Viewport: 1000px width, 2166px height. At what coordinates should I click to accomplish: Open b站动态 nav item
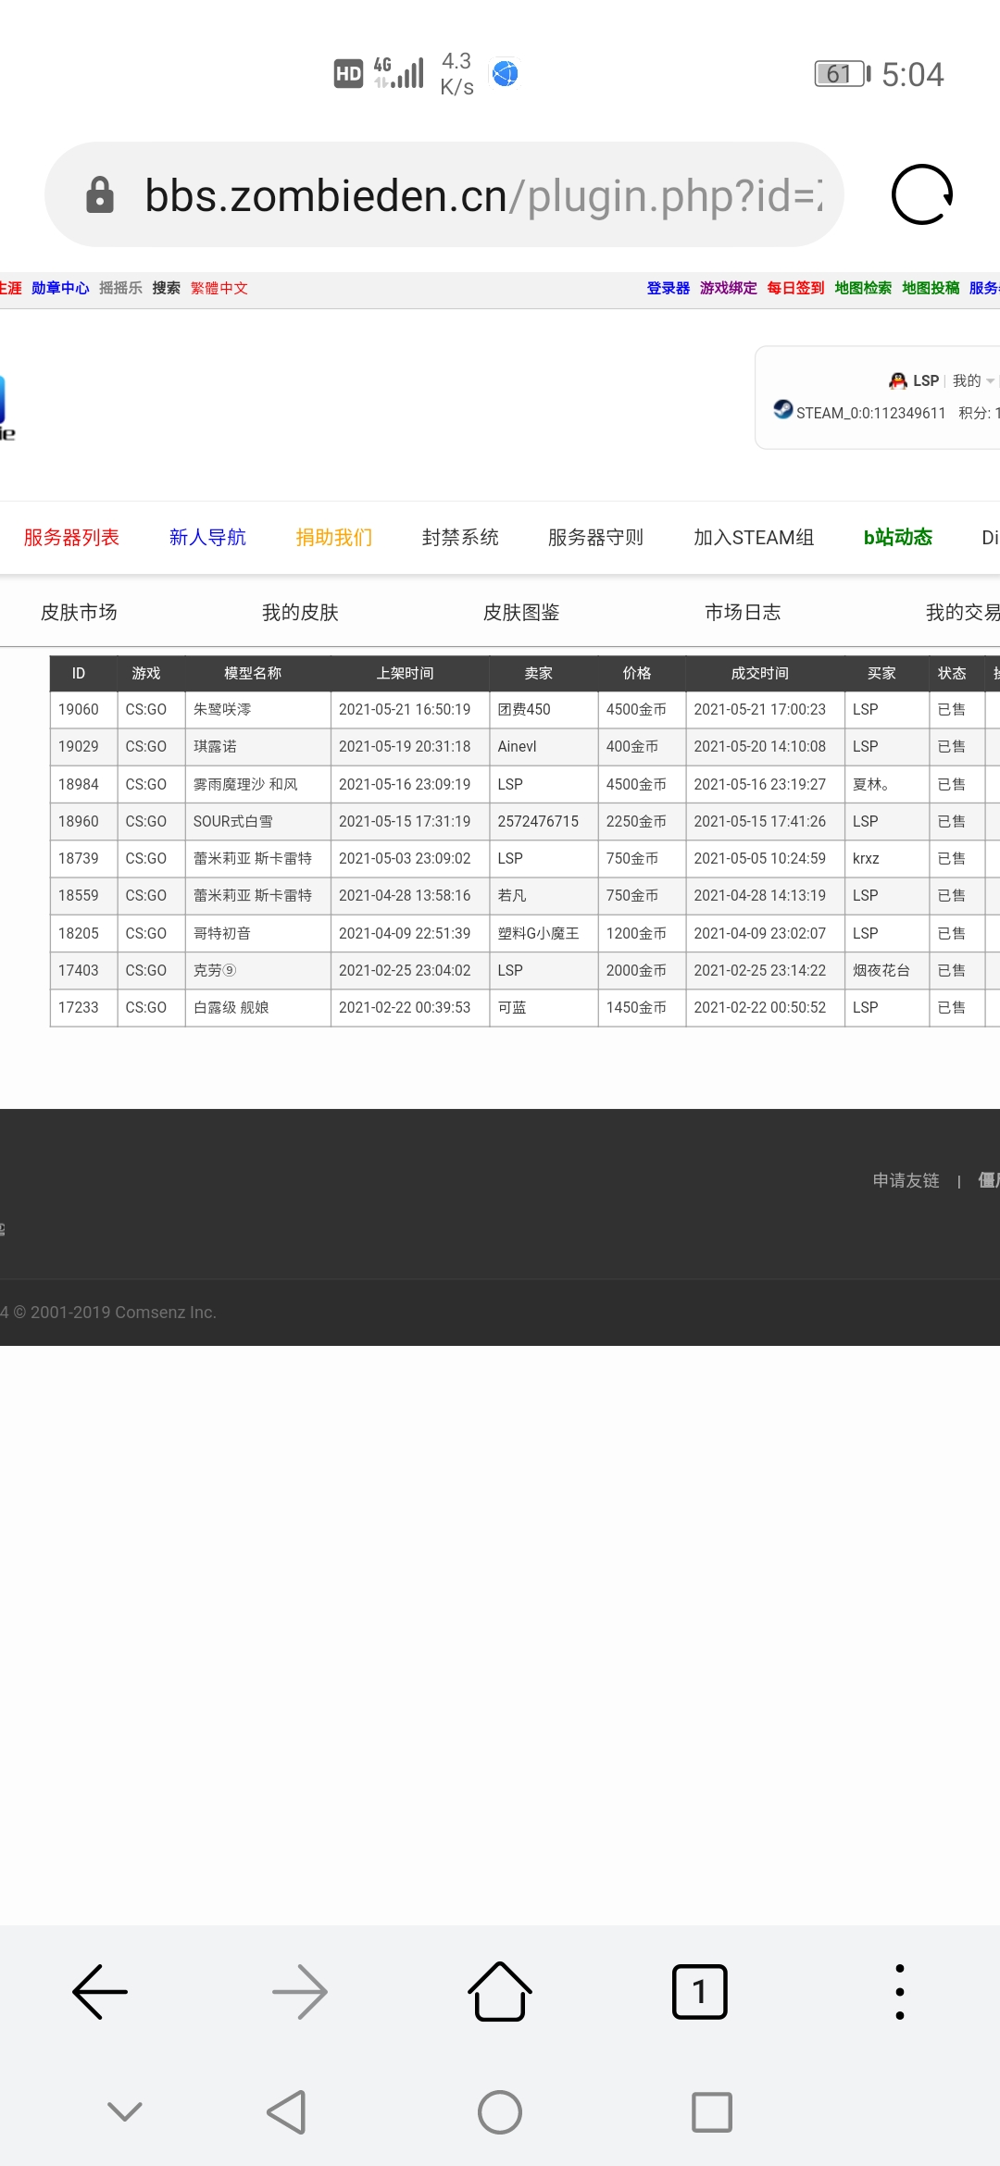click(897, 537)
